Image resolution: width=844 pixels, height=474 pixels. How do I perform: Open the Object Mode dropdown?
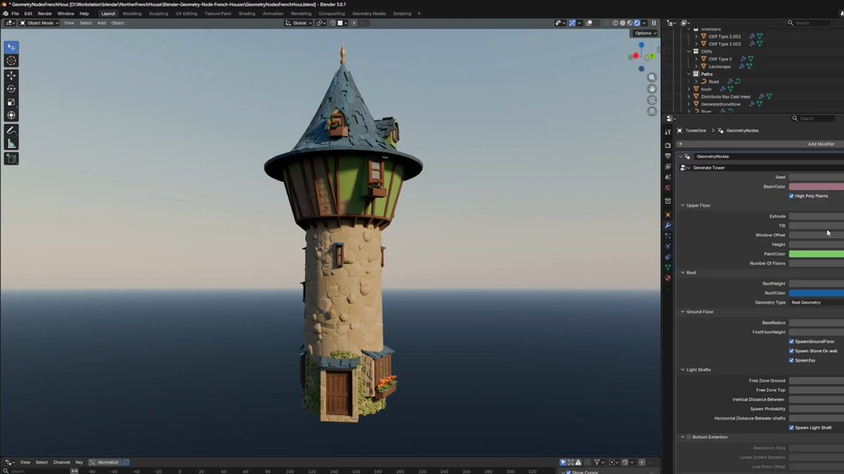tap(39, 23)
